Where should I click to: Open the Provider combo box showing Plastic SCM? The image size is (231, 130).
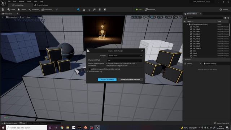[x=125, y=56]
